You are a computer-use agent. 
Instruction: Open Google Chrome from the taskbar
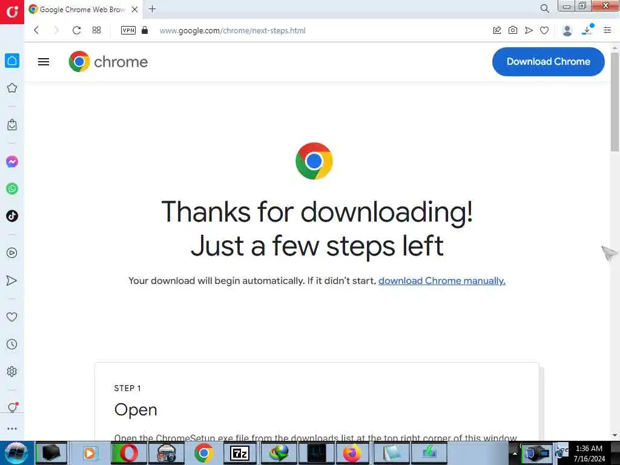(x=203, y=453)
